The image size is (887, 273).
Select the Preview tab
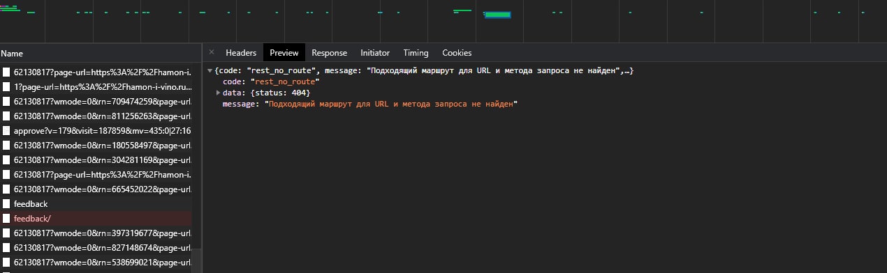point(284,52)
